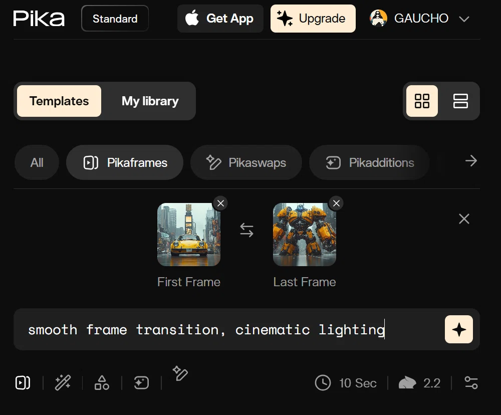Open advanced settings sliders icon

471,383
